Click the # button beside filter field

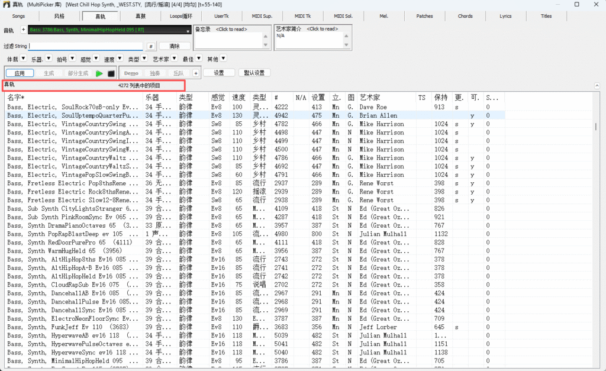click(151, 46)
